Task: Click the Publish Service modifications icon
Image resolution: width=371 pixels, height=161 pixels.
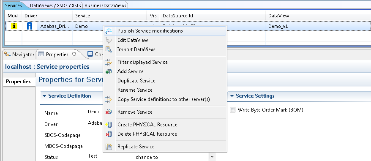Action: [x=109, y=31]
